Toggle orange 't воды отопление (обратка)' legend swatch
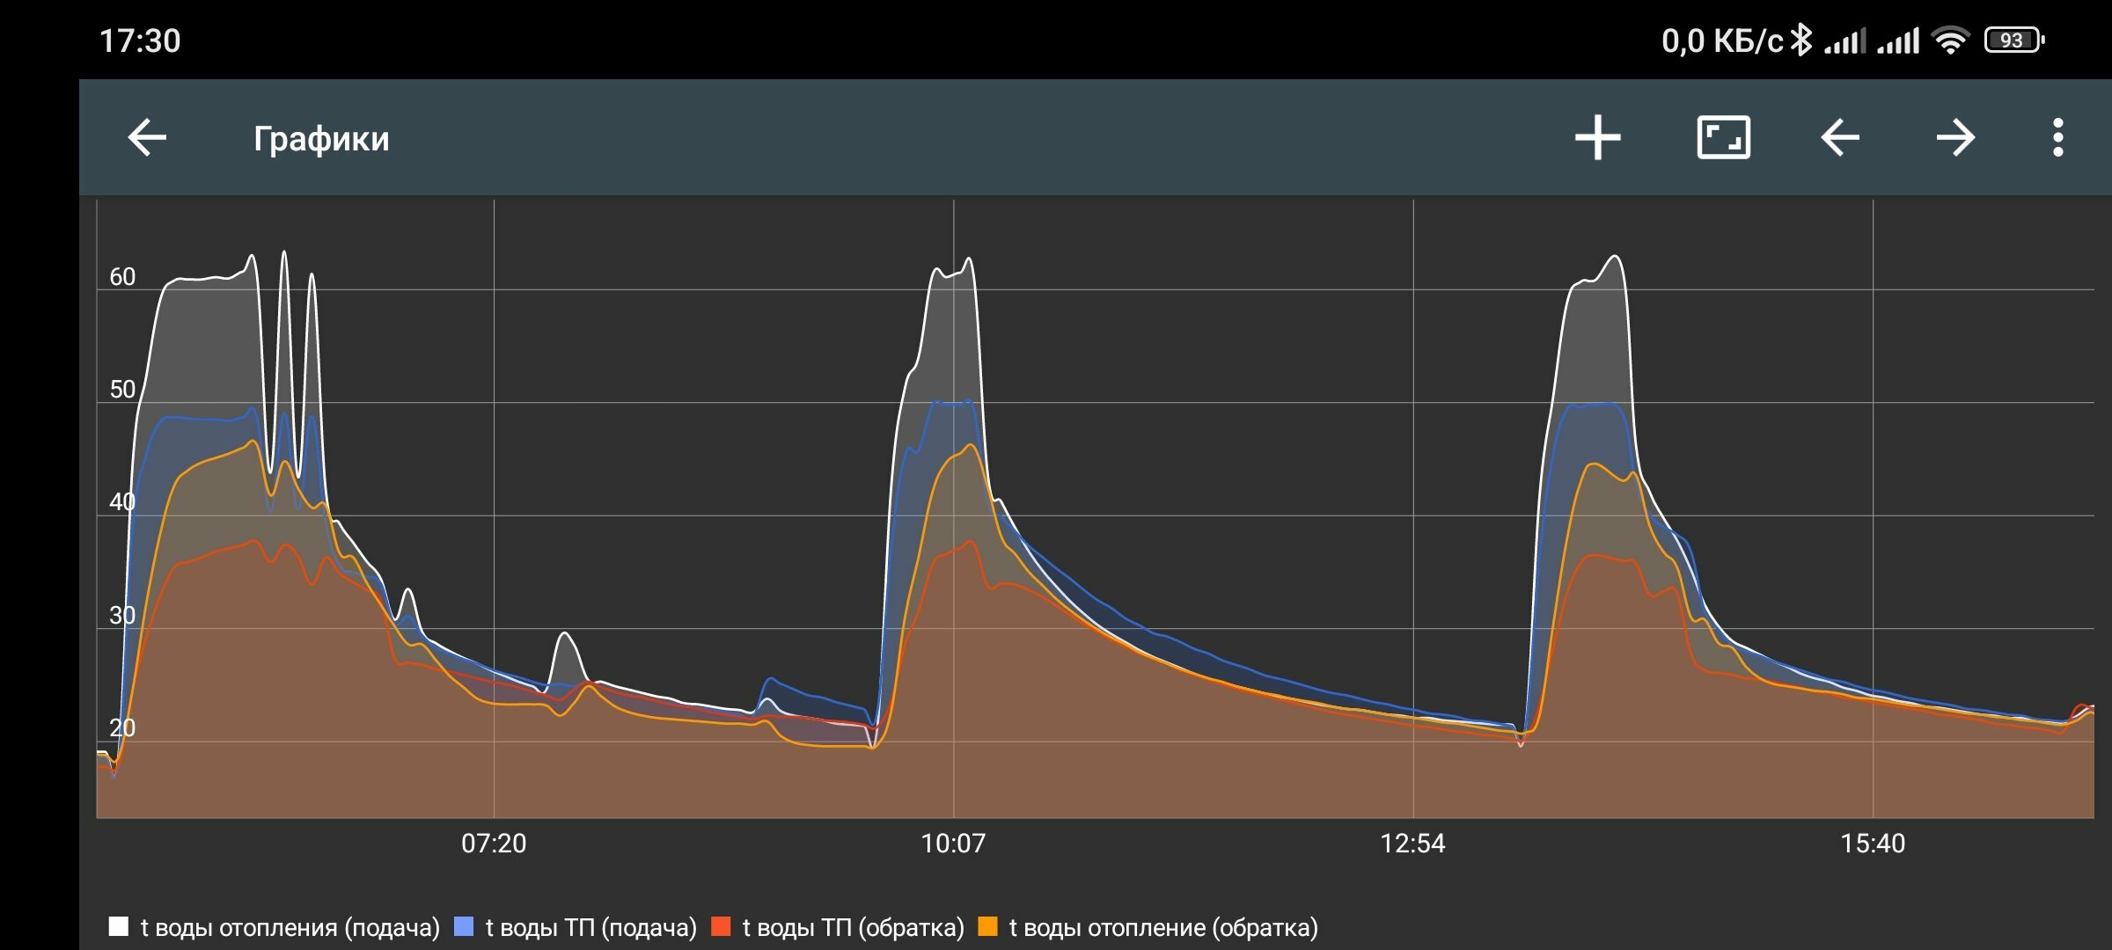Image resolution: width=2112 pixels, height=950 pixels. [x=987, y=927]
